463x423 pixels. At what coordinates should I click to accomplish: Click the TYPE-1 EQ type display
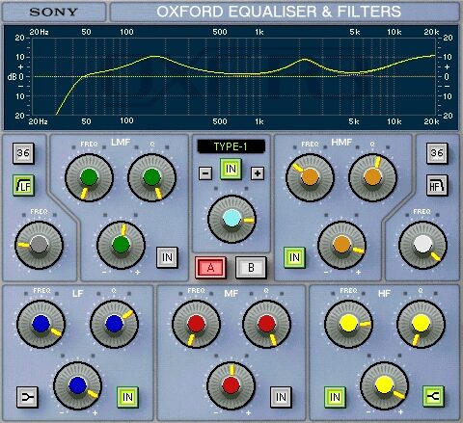coord(231,146)
